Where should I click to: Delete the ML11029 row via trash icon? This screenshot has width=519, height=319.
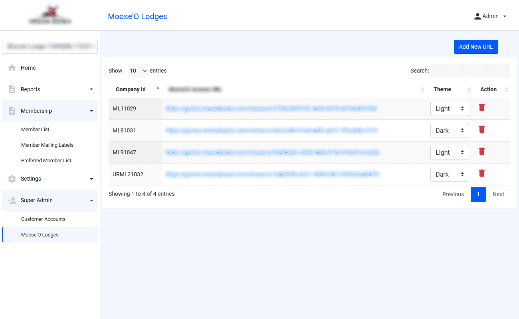click(482, 107)
